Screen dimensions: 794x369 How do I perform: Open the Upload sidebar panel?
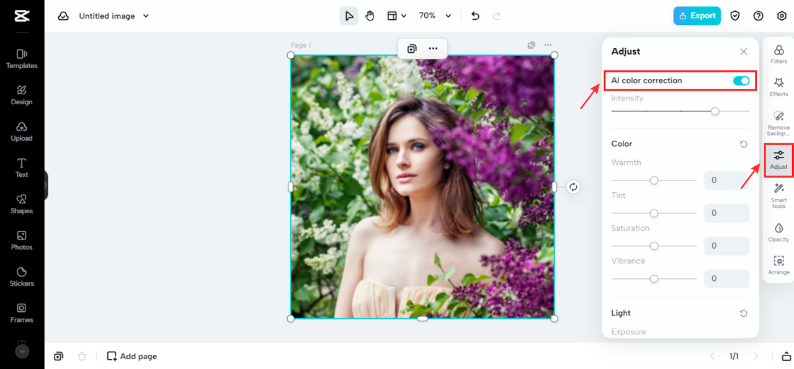pos(22,131)
